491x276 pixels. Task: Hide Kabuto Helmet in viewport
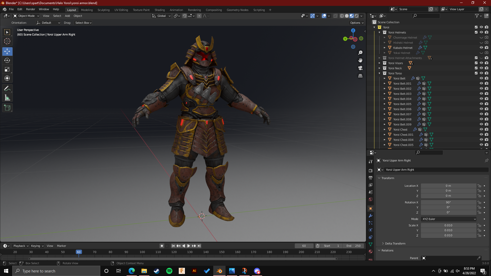[481, 48]
